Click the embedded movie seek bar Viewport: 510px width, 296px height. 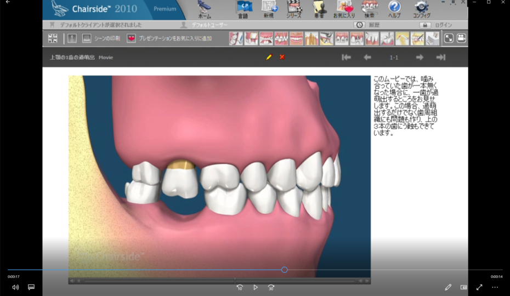point(219,281)
